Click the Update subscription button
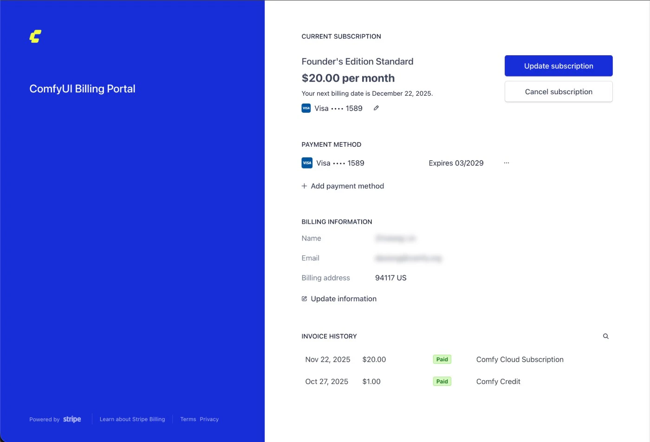This screenshot has height=442, width=650. click(x=558, y=65)
